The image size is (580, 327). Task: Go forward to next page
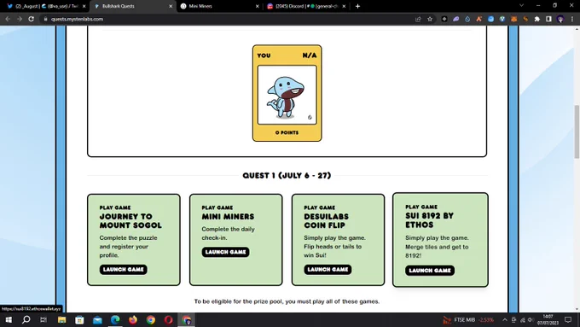click(20, 19)
